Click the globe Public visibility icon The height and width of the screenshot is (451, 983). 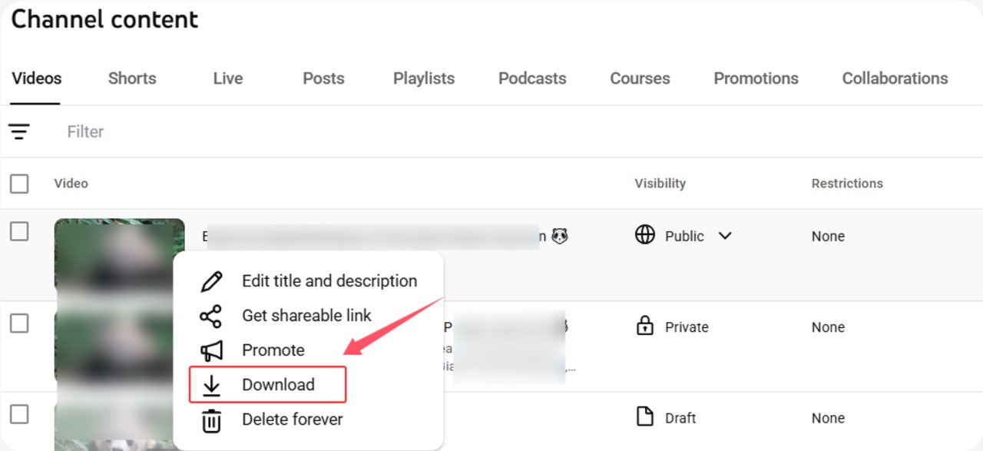coord(645,235)
